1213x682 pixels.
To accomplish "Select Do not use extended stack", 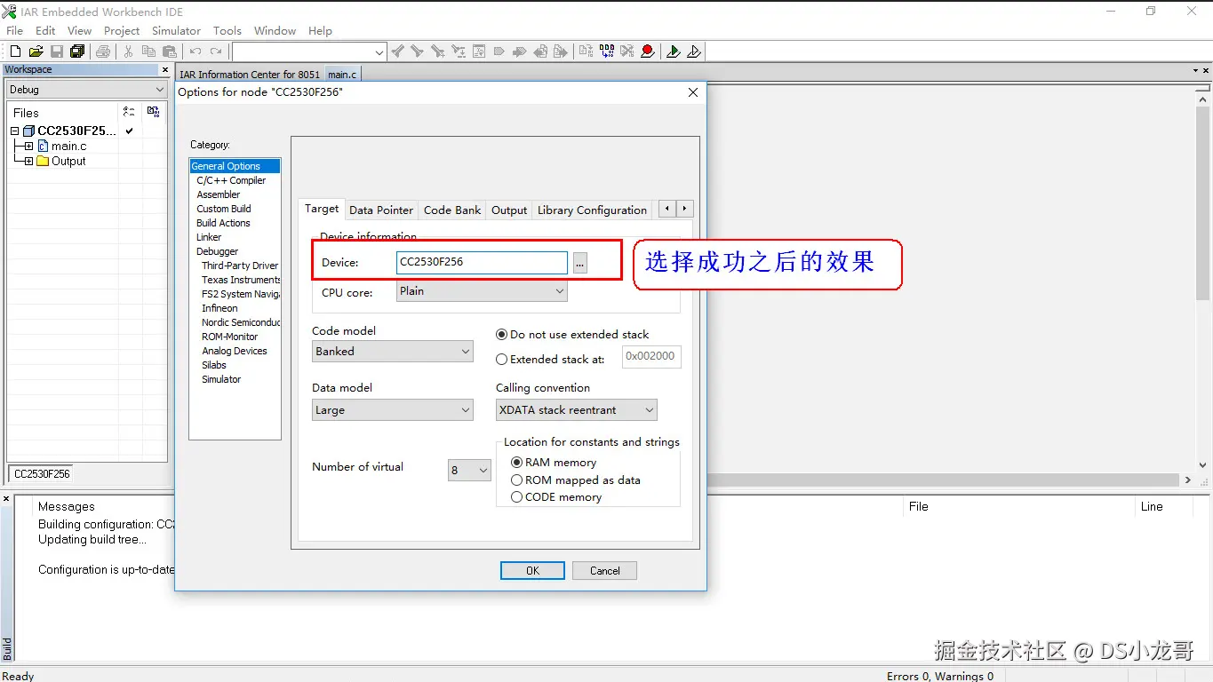I will (573, 335).
